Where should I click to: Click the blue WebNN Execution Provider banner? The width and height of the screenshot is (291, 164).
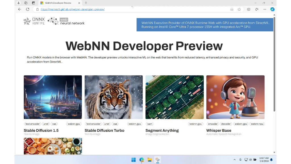pos(205,25)
